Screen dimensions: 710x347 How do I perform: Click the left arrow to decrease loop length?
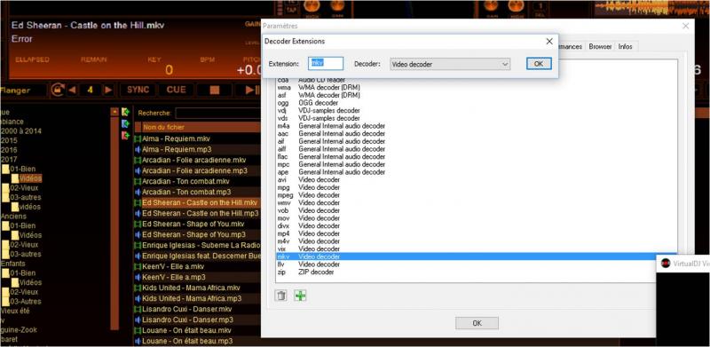(72, 90)
